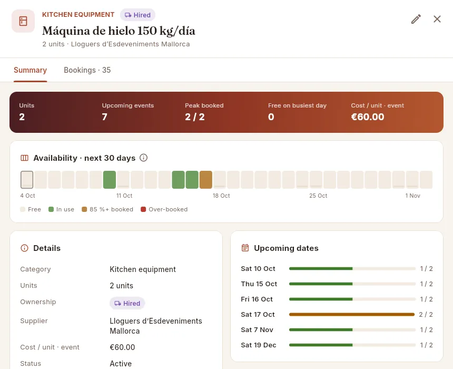Viewport: 453px width, 369px height.
Task: Click the kitchen equipment category icon beside the title
Action: pos(23,21)
